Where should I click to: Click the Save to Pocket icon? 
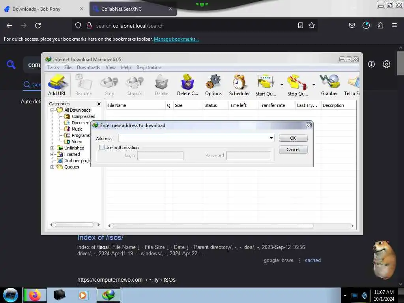[x=352, y=25]
